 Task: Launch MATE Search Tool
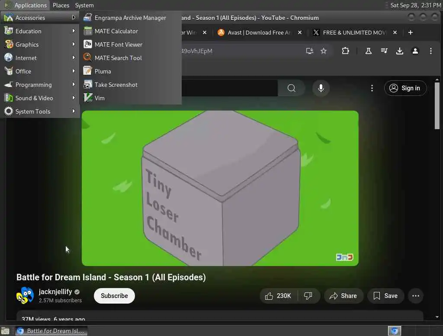tap(130, 58)
